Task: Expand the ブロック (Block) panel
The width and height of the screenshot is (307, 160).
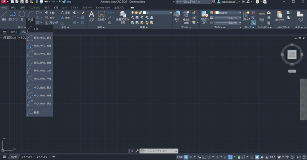Action: click(x=186, y=28)
